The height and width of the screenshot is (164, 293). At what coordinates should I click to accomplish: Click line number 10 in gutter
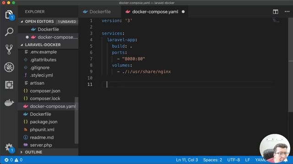coord(90,78)
